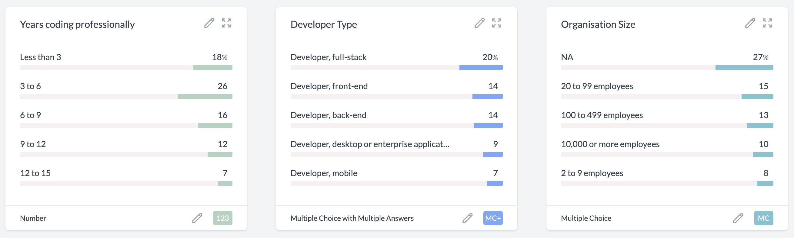Edit the Developer Type card title
Image resolution: width=794 pixels, height=238 pixels.
pos(479,23)
